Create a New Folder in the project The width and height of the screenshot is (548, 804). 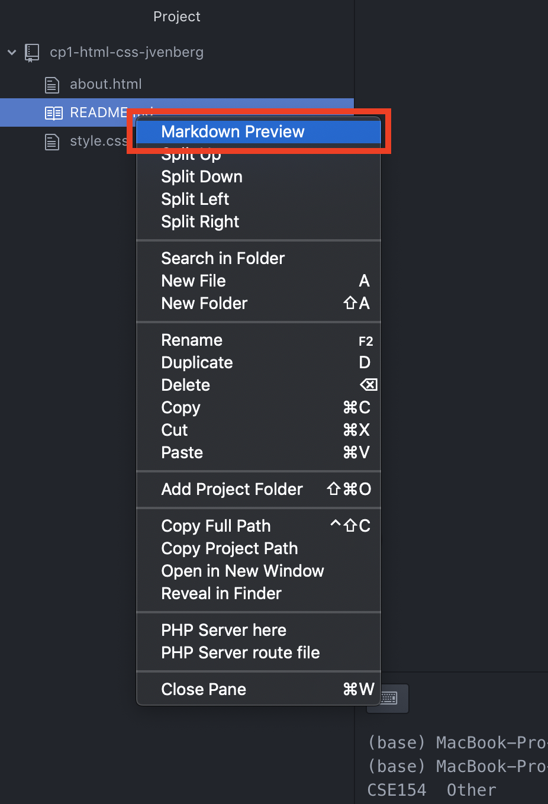[x=204, y=303]
